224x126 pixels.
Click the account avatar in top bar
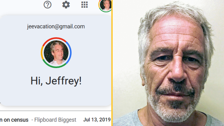pos(105,6)
